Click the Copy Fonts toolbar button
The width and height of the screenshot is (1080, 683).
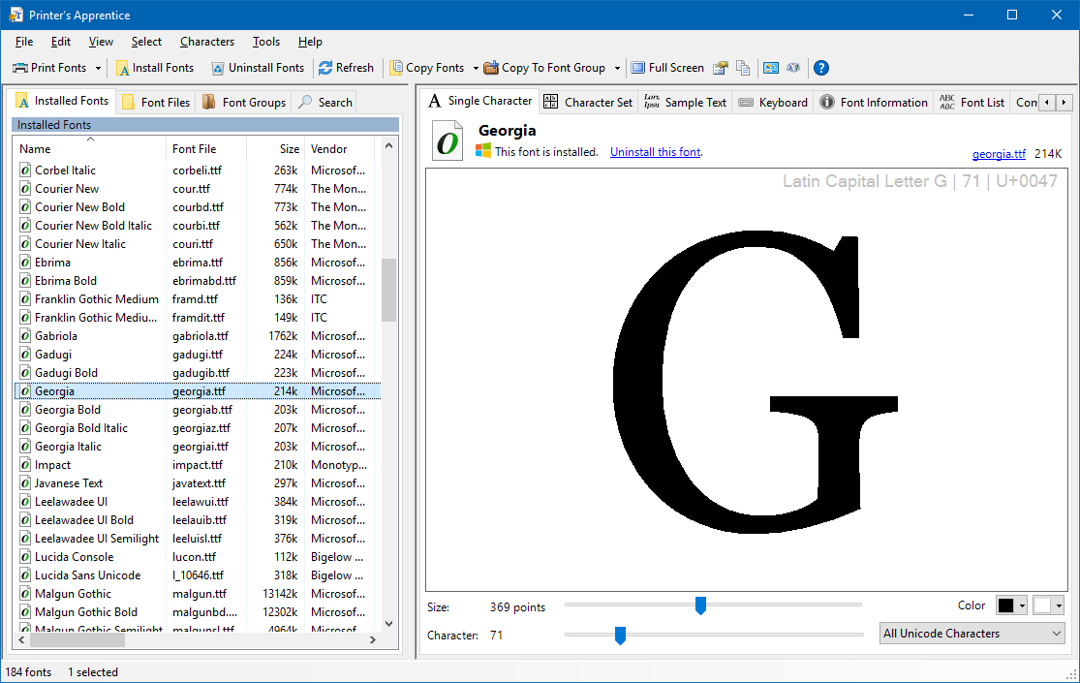[428, 68]
